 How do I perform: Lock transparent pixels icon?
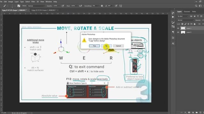pos(182,24)
